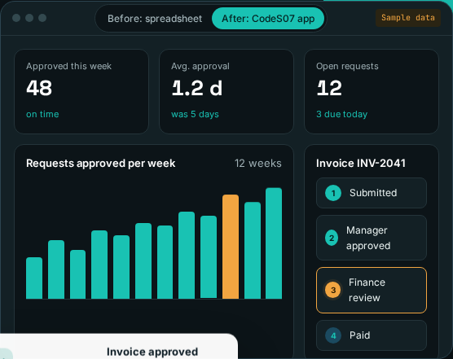Click the Invoice approved notification
The image size is (453, 359).
(118, 346)
